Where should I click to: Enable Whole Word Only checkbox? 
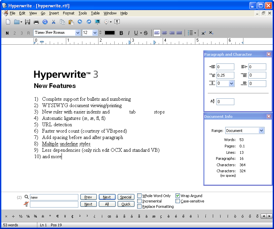tap(140, 196)
